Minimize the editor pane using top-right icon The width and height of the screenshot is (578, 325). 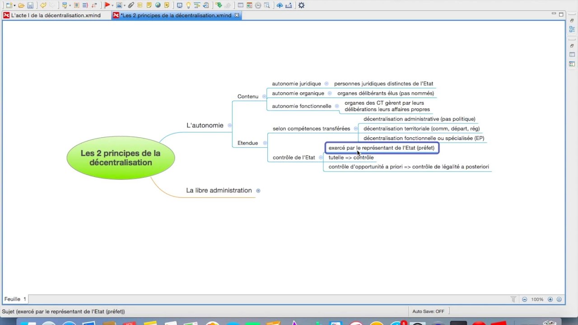pos(554,14)
